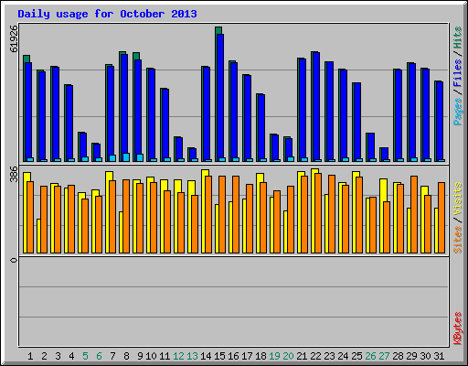Click the green day 27 label
This screenshot has width=468, height=366.
point(384,356)
